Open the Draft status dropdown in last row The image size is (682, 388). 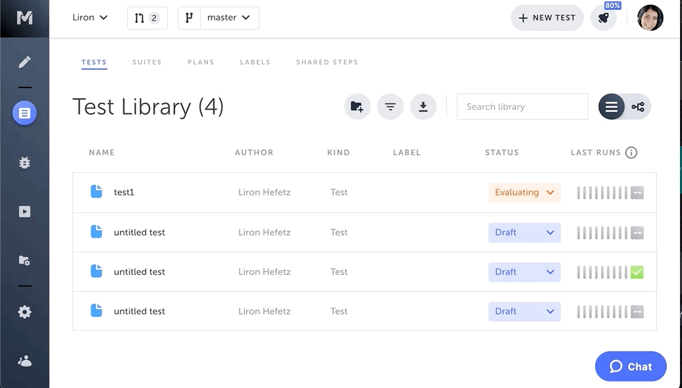pyautogui.click(x=524, y=312)
